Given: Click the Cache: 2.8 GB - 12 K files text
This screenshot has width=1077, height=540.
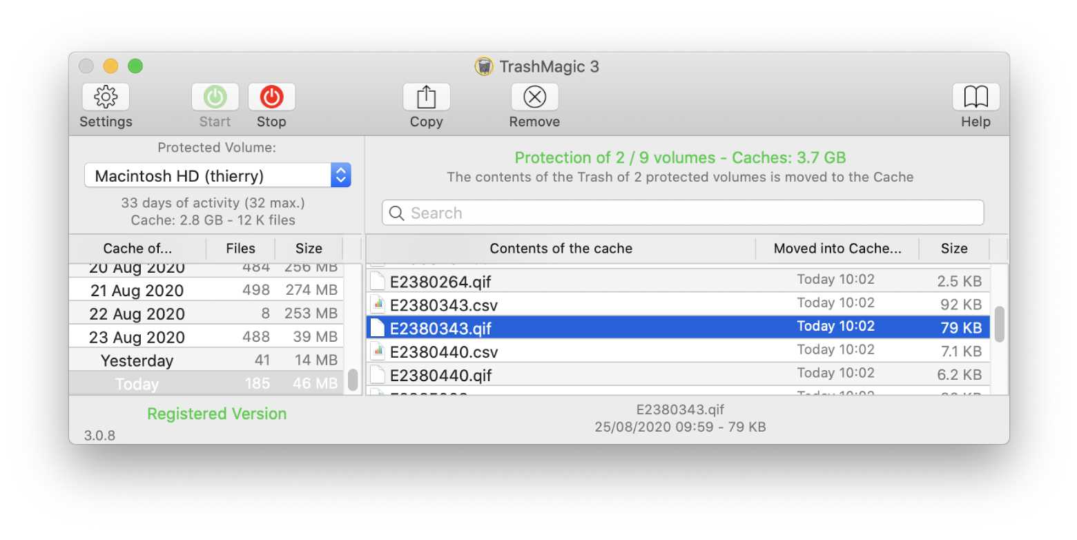Looking at the screenshot, I should click(x=213, y=220).
